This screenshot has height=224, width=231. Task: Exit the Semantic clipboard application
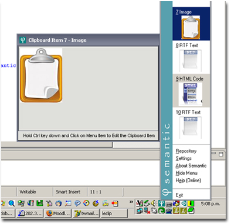tap(179, 195)
